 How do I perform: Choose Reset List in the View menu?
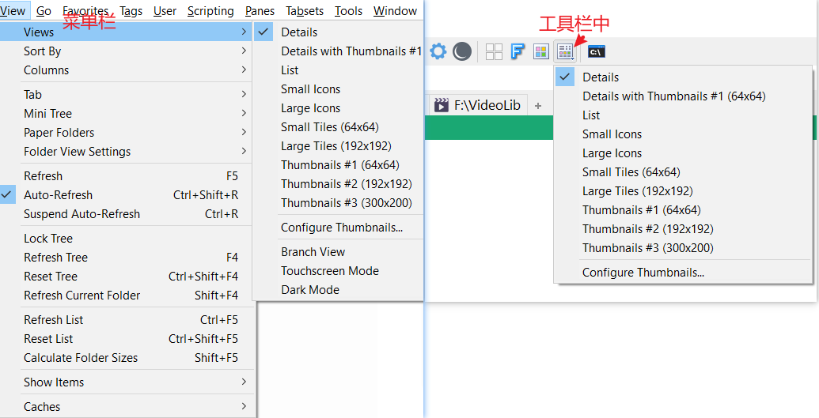tap(126, 339)
